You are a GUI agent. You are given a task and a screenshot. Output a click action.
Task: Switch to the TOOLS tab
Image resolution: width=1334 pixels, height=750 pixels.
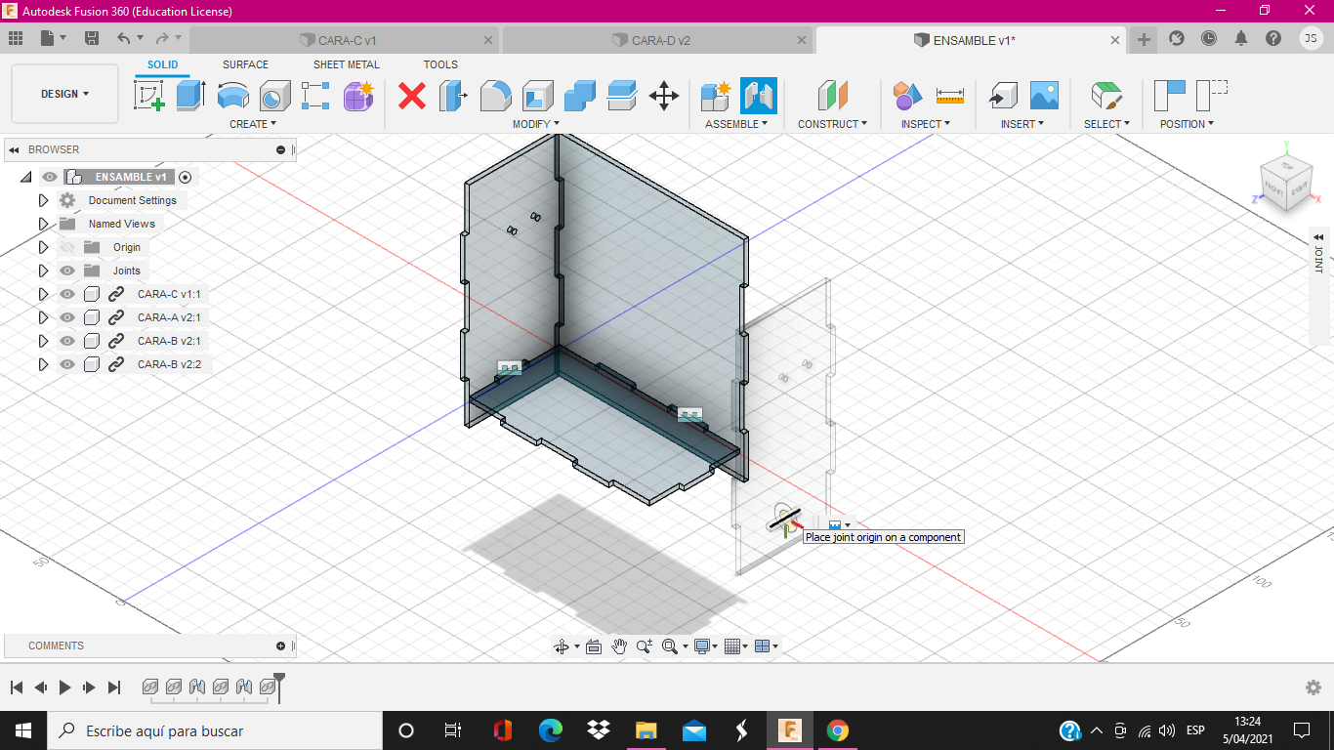pyautogui.click(x=440, y=64)
